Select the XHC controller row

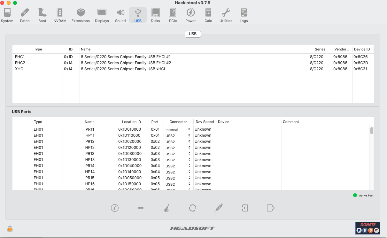pyautogui.click(x=193, y=69)
